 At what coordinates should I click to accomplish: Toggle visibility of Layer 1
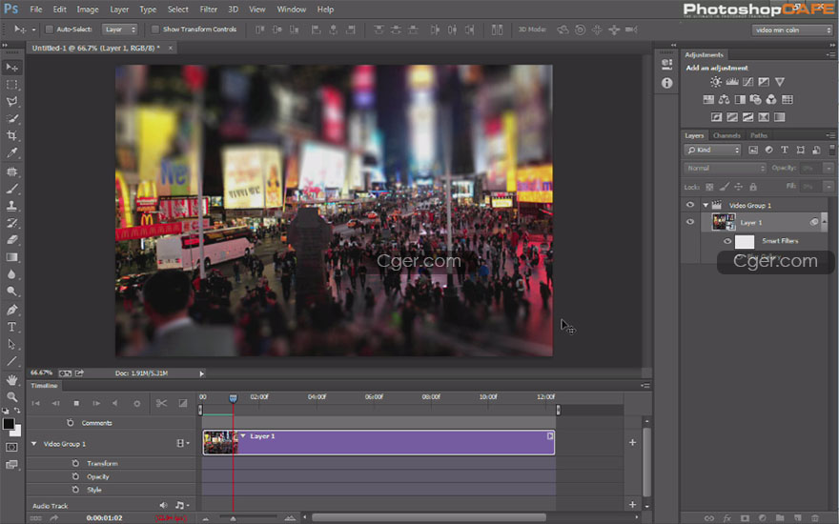tap(690, 222)
